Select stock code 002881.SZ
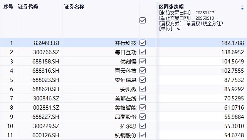 click(x=46, y=108)
